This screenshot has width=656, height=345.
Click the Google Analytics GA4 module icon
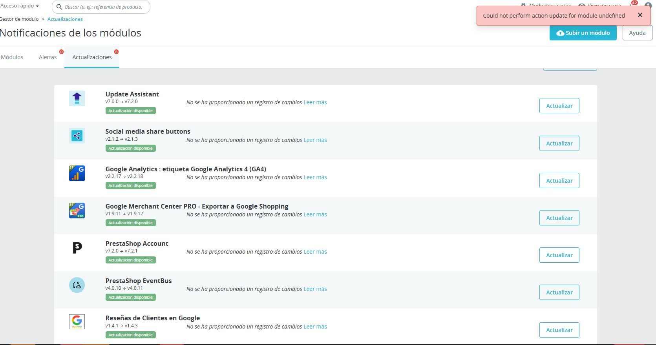point(77,173)
